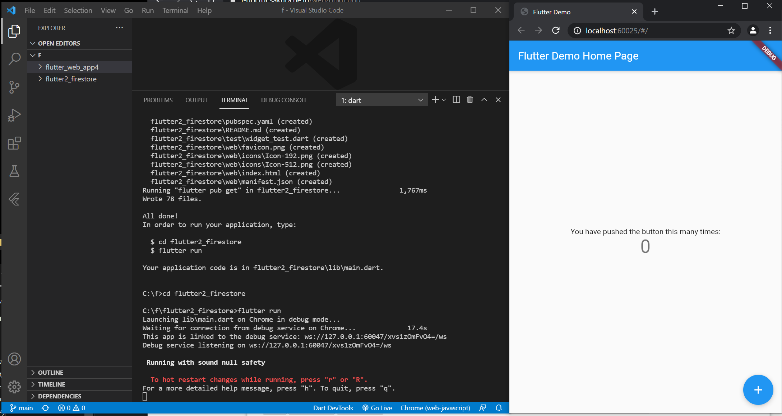Collapse the OPEN EDITORS section

59,43
